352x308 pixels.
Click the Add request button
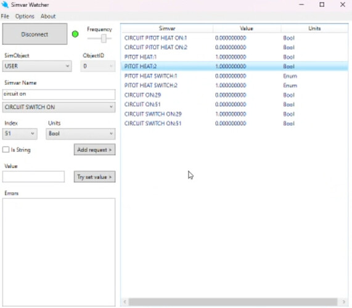click(x=94, y=150)
